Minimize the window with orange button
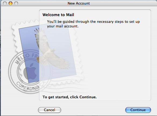This screenshot has width=157, height=116. 11,3
